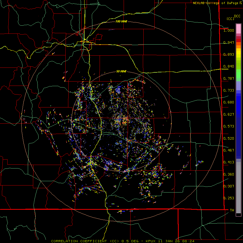Click the Correlation Coefficient caption at bottom
This screenshot has height=243, width=243.
pyautogui.click(x=123, y=241)
